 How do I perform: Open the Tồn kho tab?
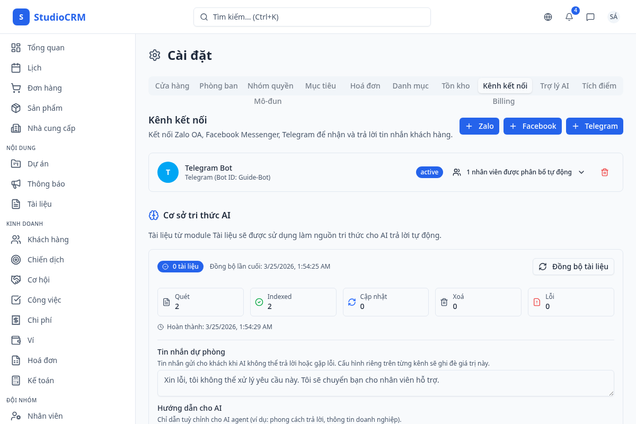click(456, 86)
